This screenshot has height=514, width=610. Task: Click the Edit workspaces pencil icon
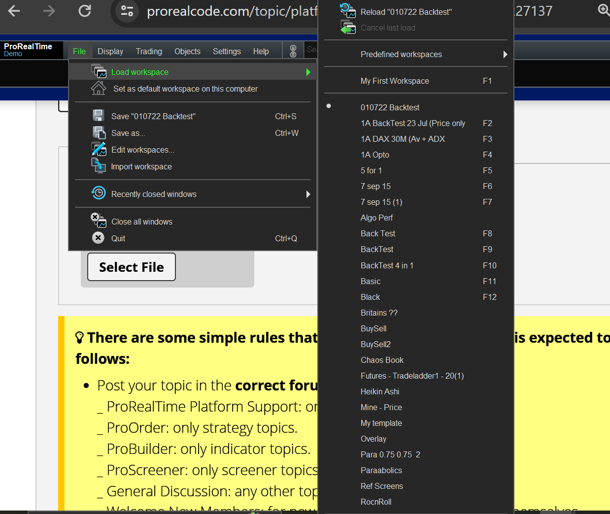(99, 149)
